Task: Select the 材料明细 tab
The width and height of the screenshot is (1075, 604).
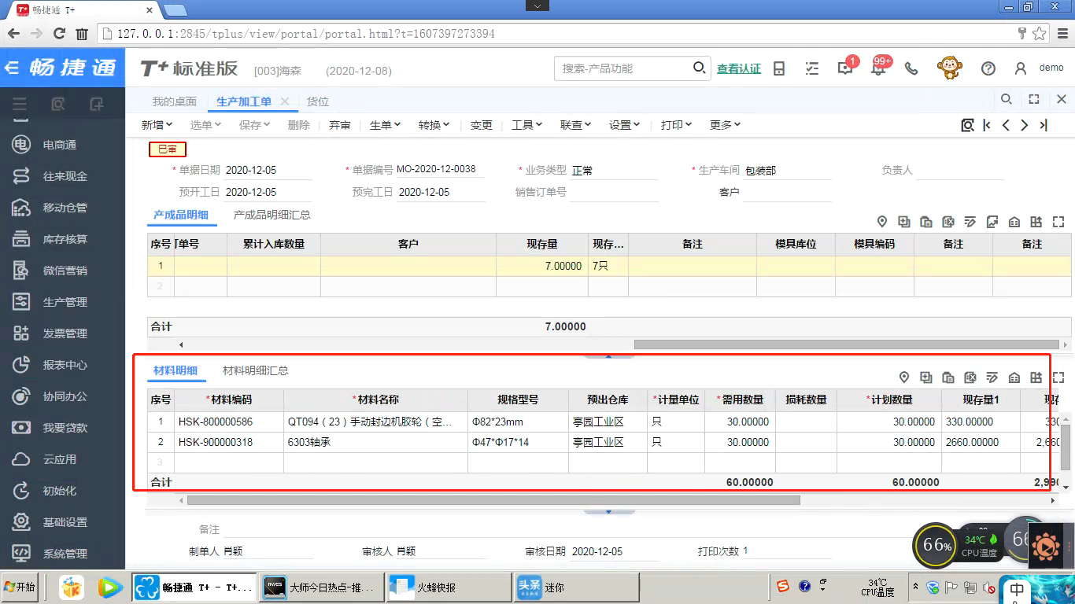Action: tap(175, 370)
